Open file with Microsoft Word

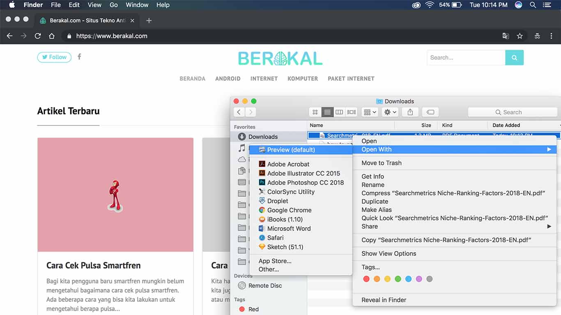pos(285,228)
